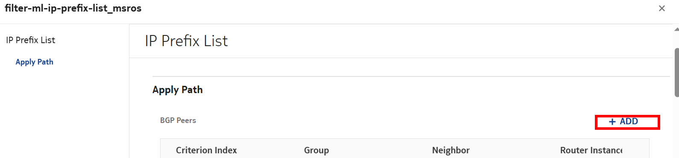
Task: Sort table by Neighbor column
Action: click(x=451, y=150)
